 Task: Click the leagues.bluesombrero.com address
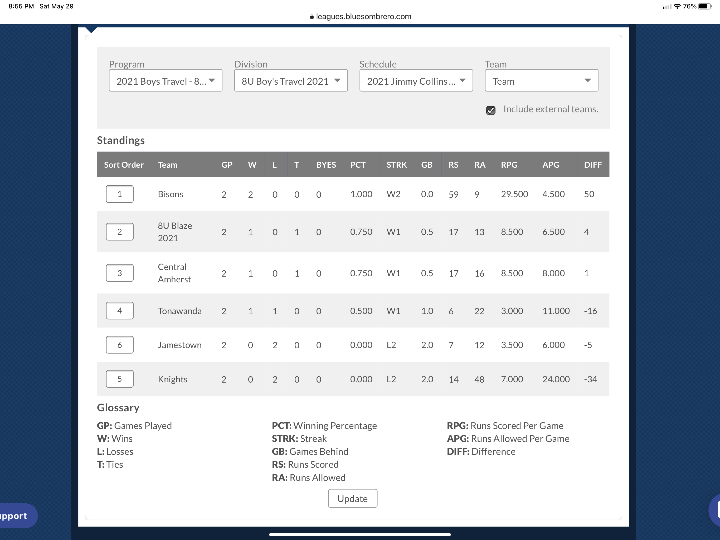tap(364, 17)
